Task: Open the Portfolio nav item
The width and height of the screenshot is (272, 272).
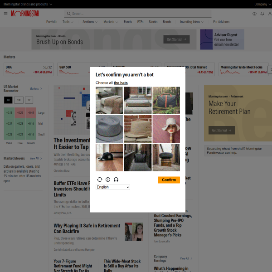Action: pyautogui.click(x=52, y=22)
